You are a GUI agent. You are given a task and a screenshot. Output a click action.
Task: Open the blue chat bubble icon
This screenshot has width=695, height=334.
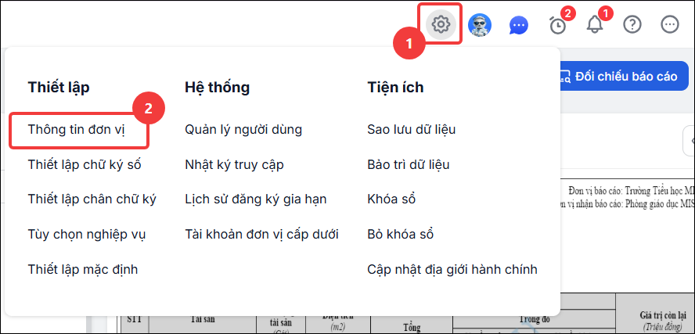tap(519, 26)
